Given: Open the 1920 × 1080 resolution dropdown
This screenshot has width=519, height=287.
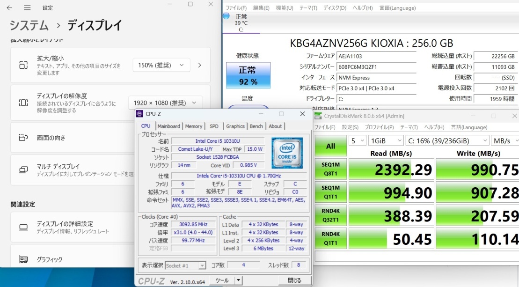Looking at the screenshot, I should tap(165, 103).
